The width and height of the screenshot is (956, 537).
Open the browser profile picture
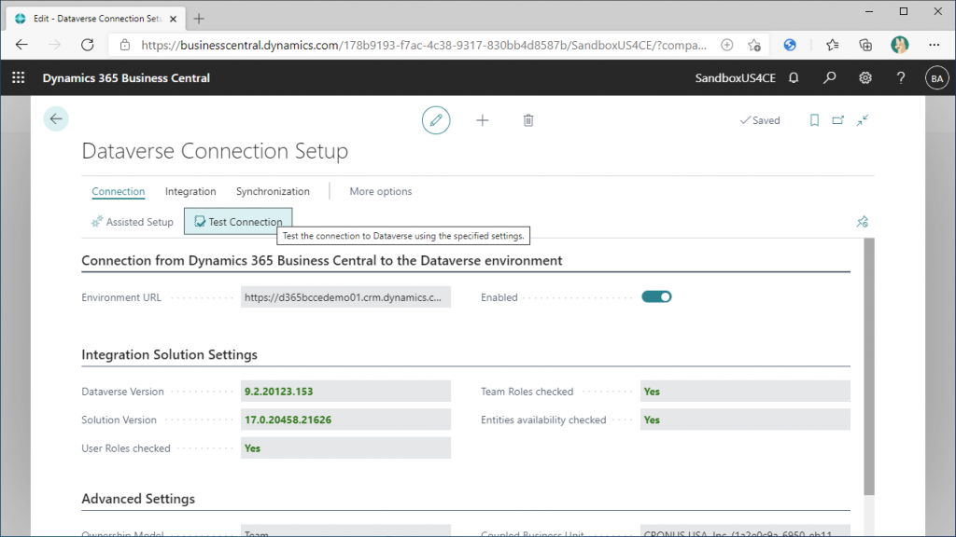click(900, 45)
